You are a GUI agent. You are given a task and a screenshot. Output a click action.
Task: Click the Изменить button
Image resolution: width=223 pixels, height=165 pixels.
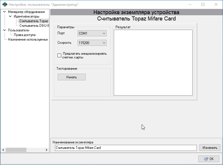click(x=210, y=148)
